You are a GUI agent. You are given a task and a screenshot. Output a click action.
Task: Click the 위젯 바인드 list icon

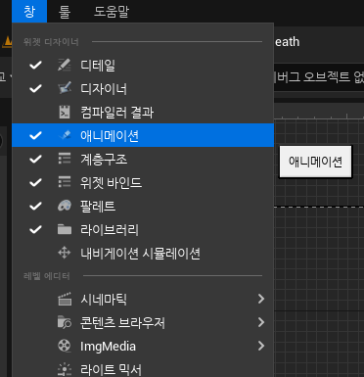[65, 182]
